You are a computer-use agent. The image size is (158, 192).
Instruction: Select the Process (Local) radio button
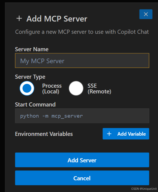click(x=27, y=88)
